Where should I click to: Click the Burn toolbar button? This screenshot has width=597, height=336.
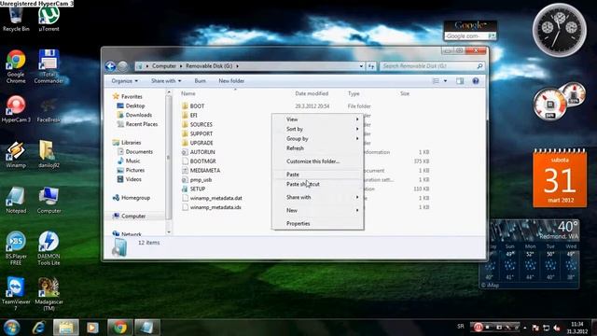pos(200,81)
